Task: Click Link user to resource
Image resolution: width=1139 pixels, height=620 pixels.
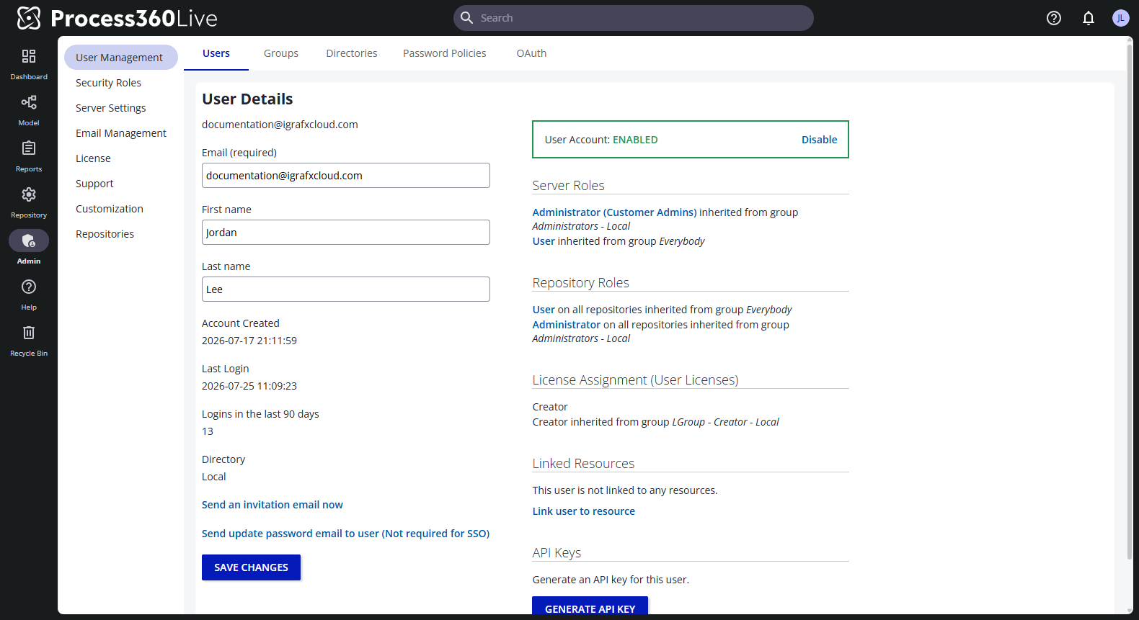Action: pos(583,511)
